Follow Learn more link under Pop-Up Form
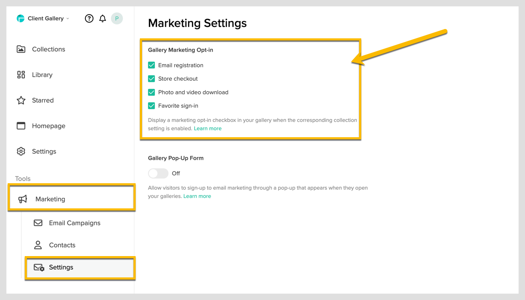Viewport: 525px width, 300px height. point(197,196)
